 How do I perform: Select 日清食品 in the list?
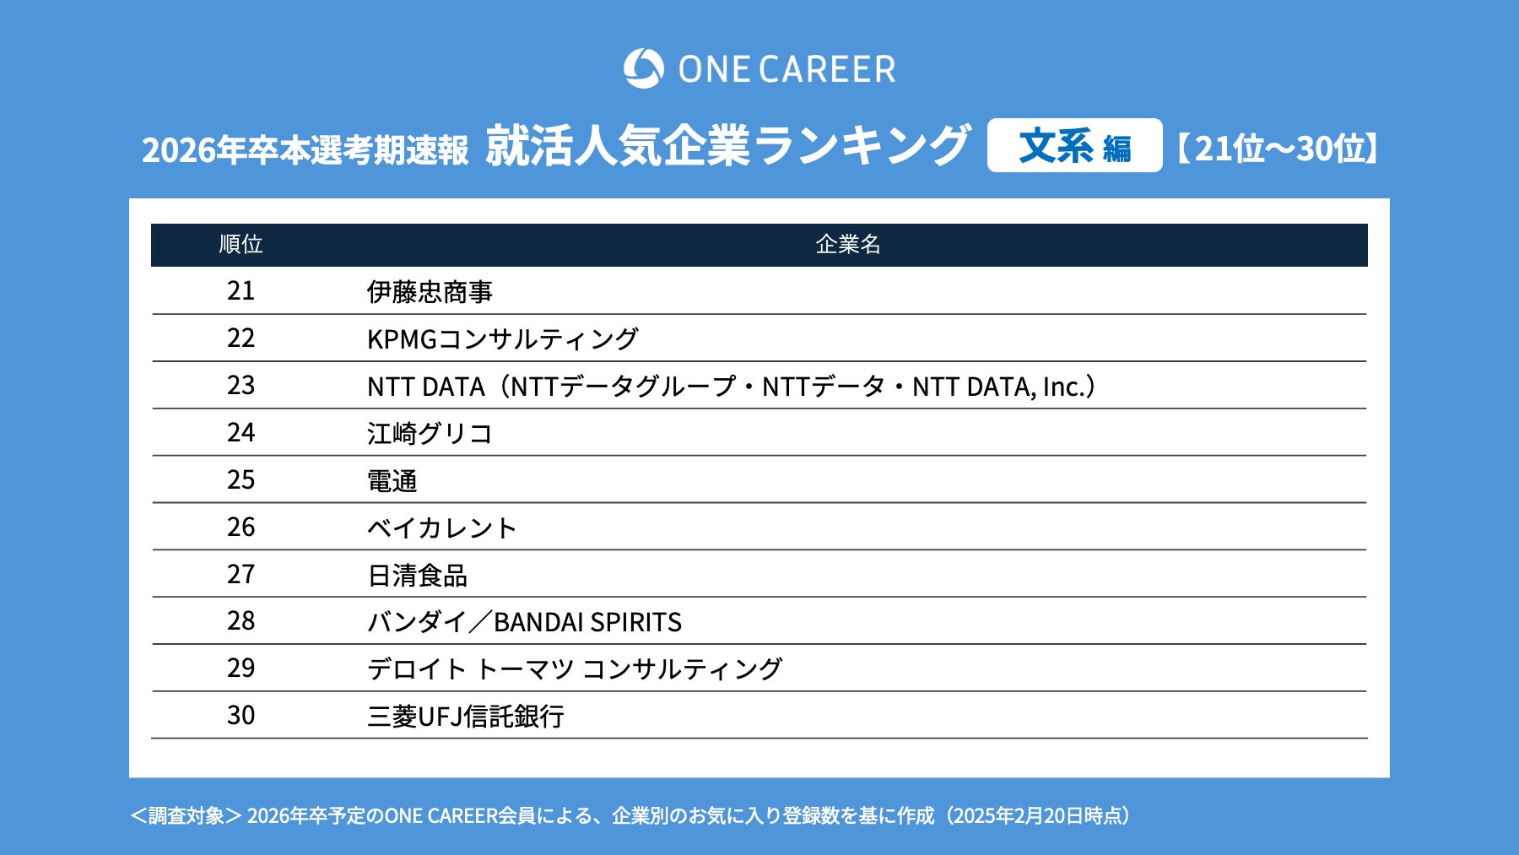417,575
